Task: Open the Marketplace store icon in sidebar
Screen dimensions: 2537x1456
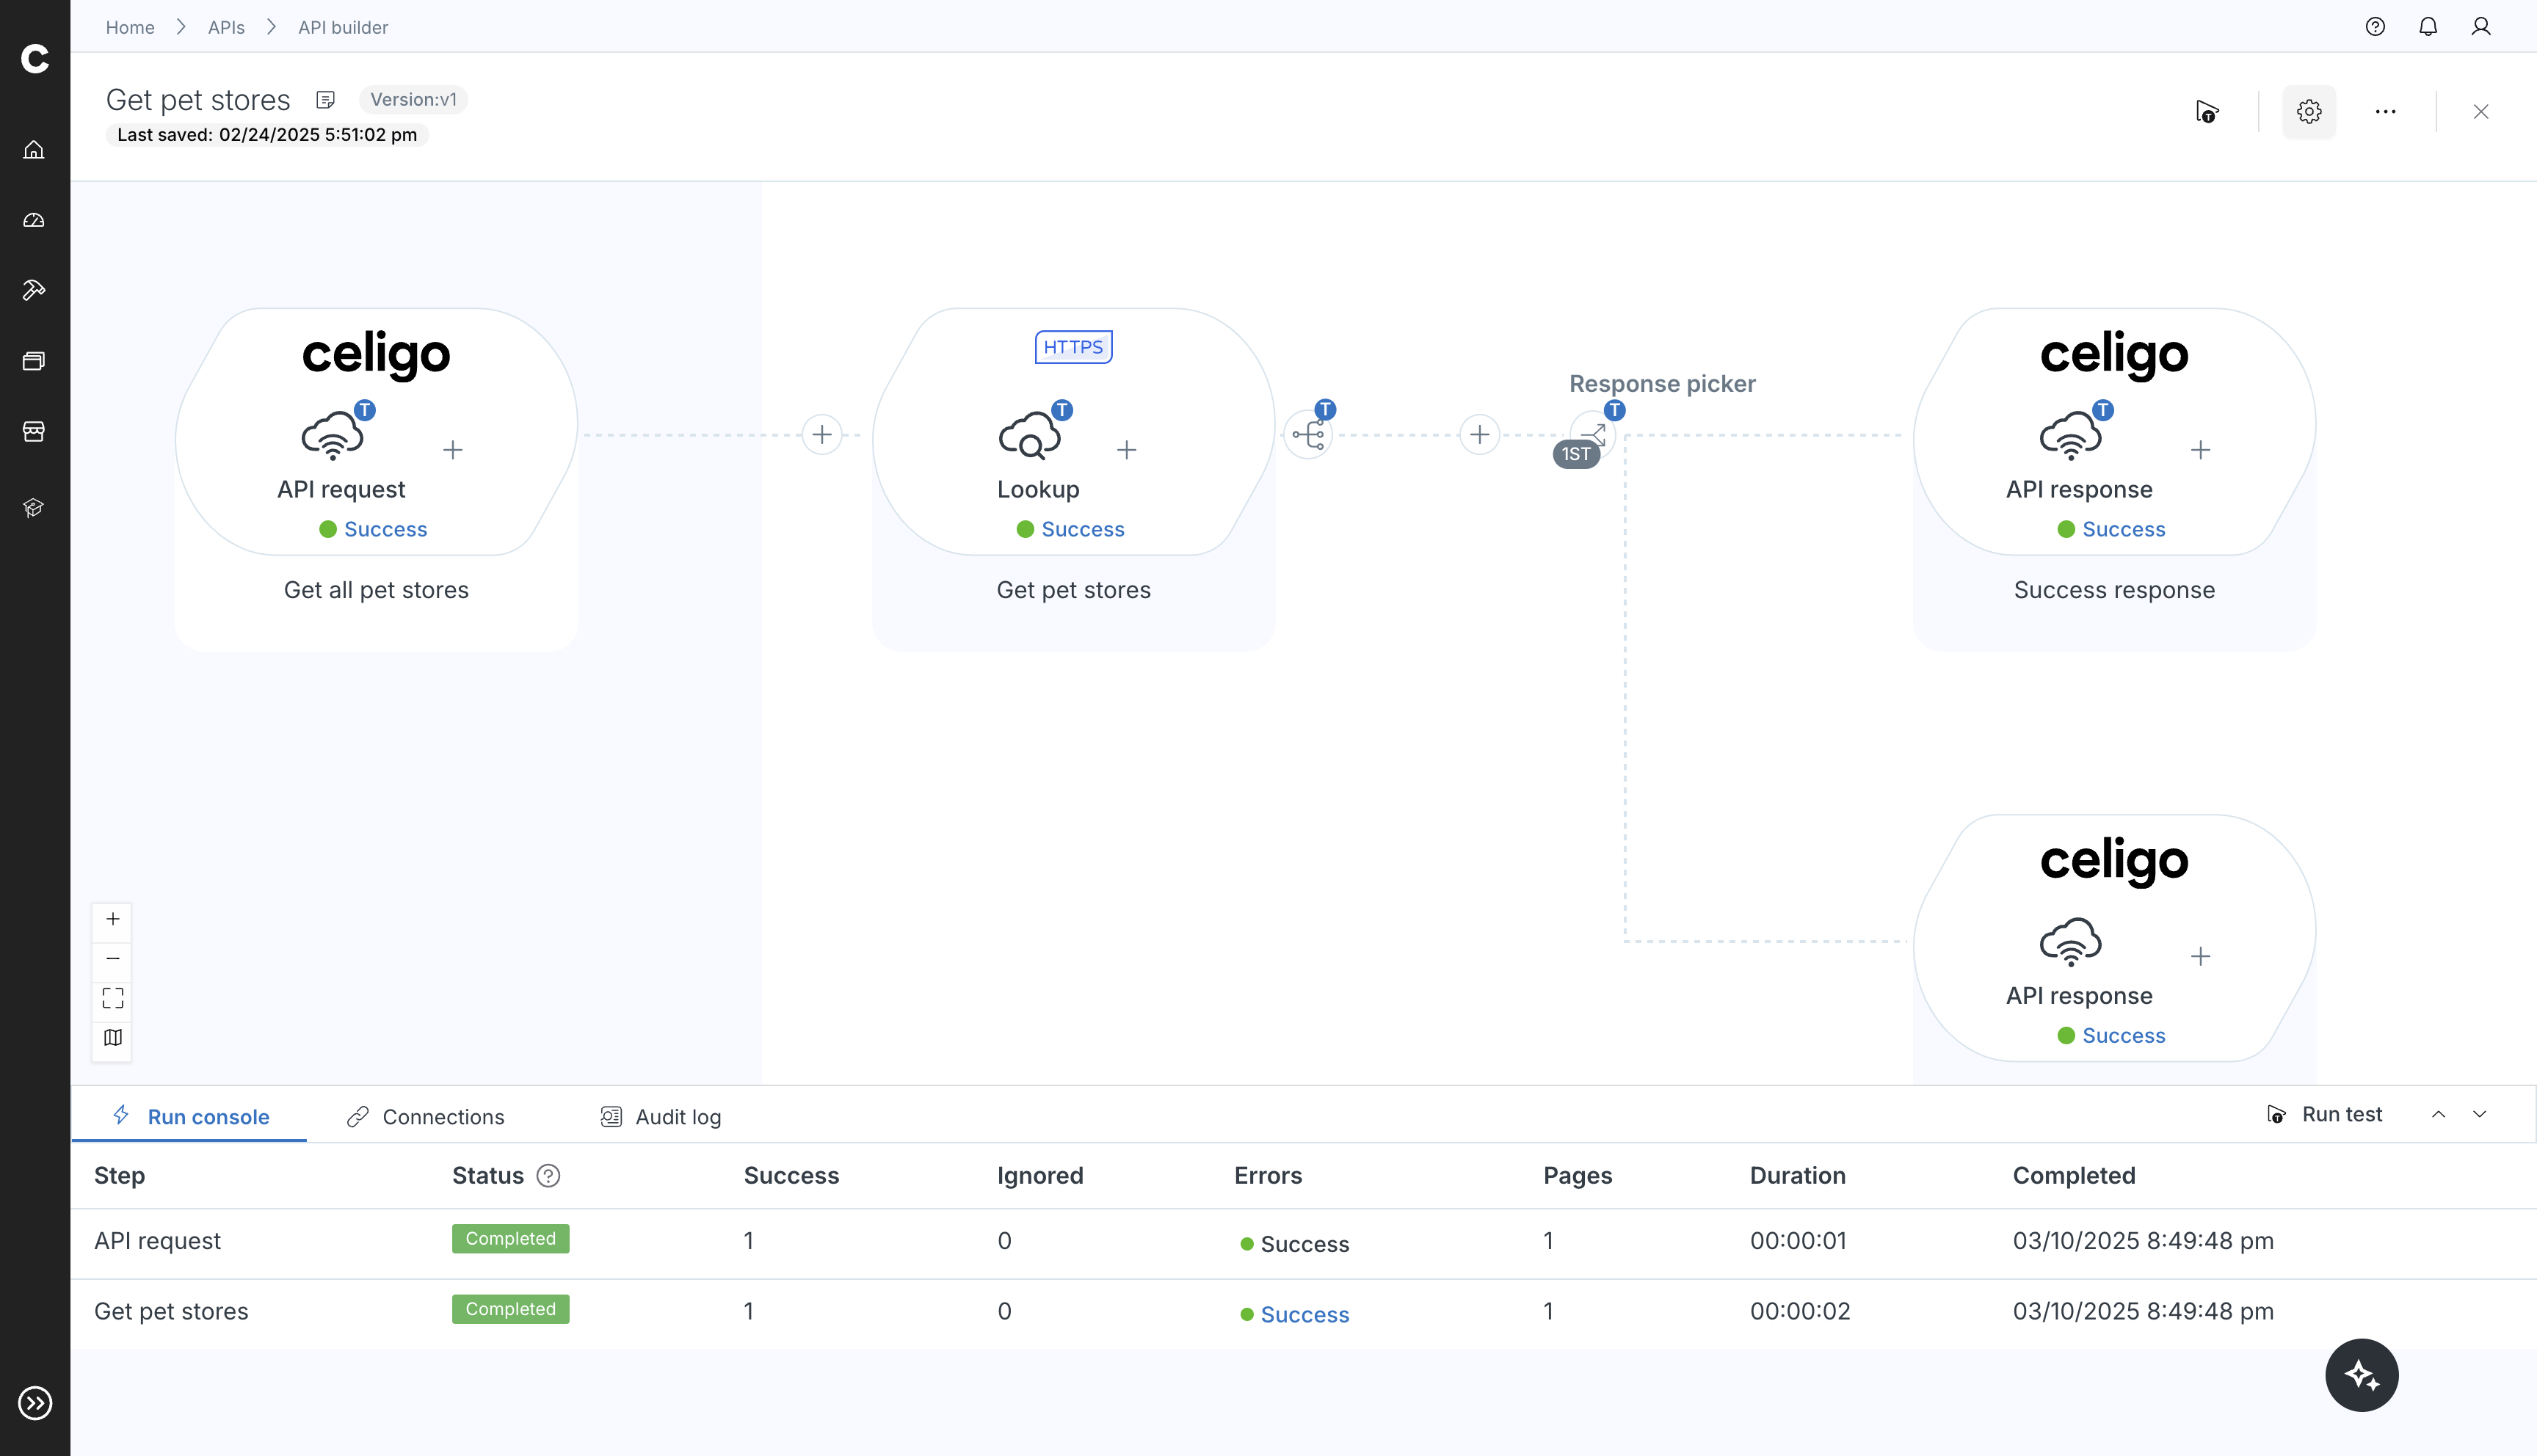Action: tap(34, 431)
